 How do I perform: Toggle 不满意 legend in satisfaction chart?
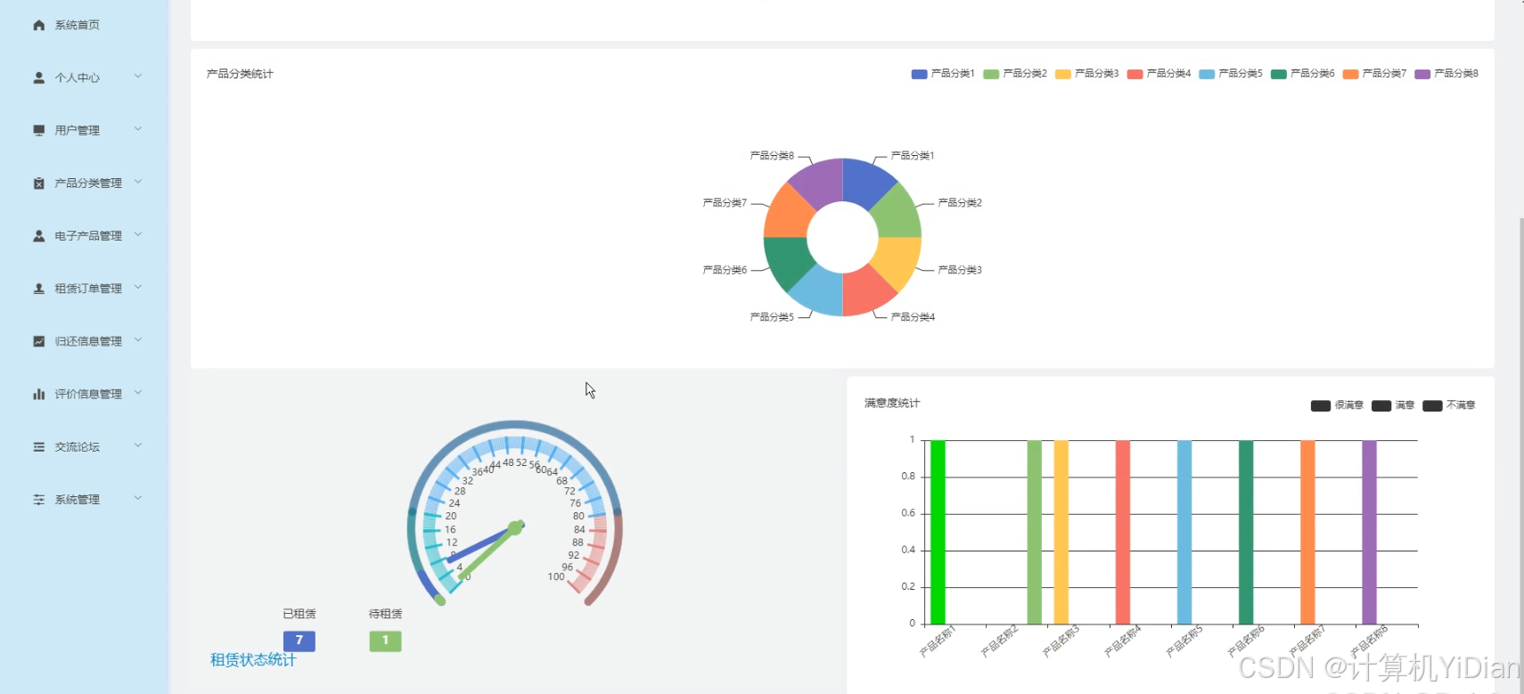coord(1449,405)
